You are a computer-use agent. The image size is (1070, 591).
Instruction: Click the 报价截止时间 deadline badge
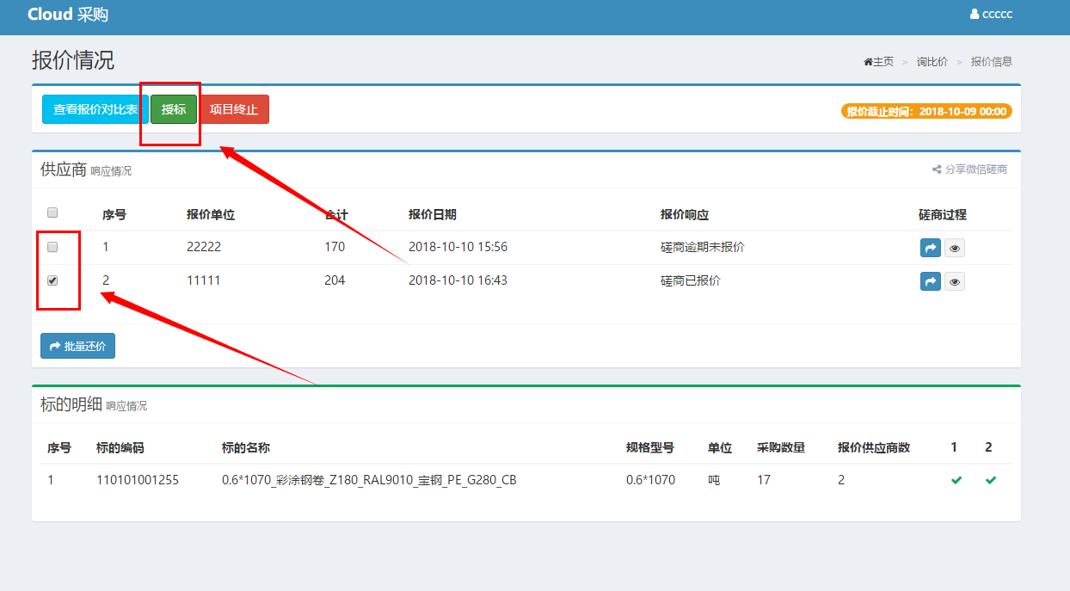pyautogui.click(x=925, y=111)
